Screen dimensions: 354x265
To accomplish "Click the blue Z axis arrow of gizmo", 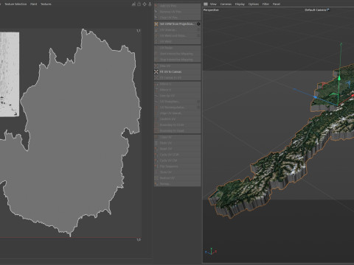I will coord(316,97).
